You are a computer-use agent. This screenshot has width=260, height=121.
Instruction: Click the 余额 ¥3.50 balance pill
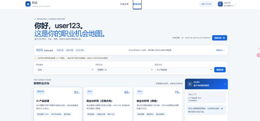206,4
